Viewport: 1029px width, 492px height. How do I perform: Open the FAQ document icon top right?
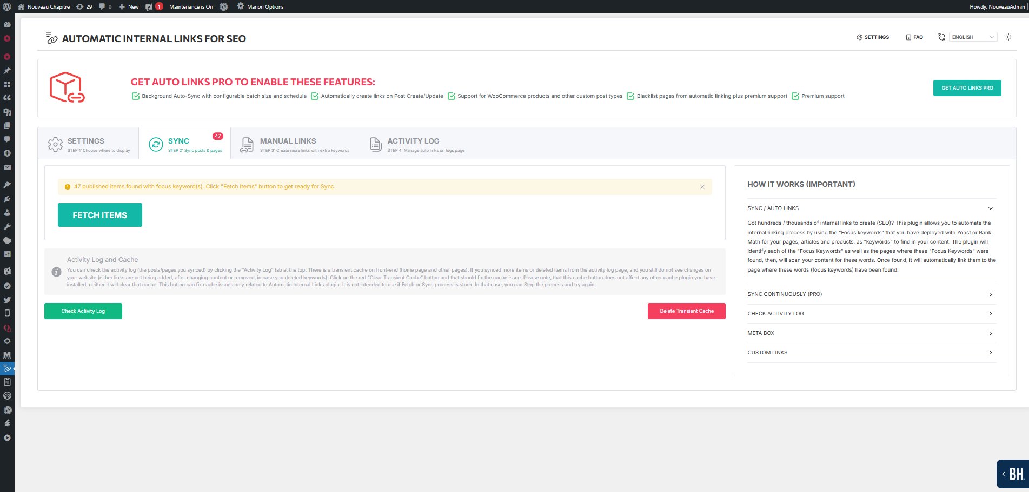(908, 37)
